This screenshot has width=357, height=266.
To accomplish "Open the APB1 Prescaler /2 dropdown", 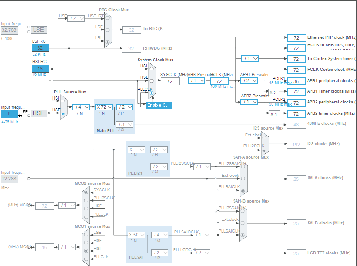I will 248,81.
